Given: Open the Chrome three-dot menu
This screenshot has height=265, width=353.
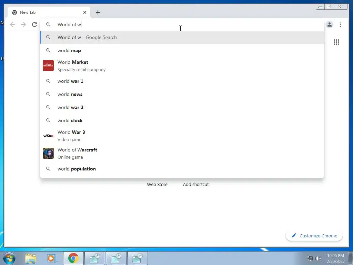Looking at the screenshot, I should pos(341,24).
